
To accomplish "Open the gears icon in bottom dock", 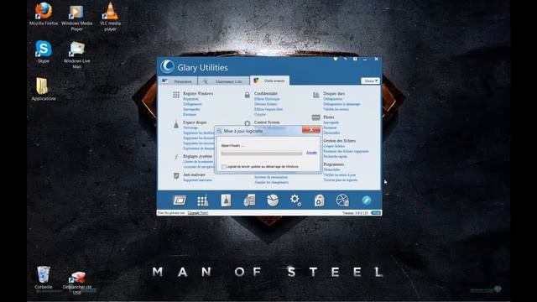I will pos(295,200).
